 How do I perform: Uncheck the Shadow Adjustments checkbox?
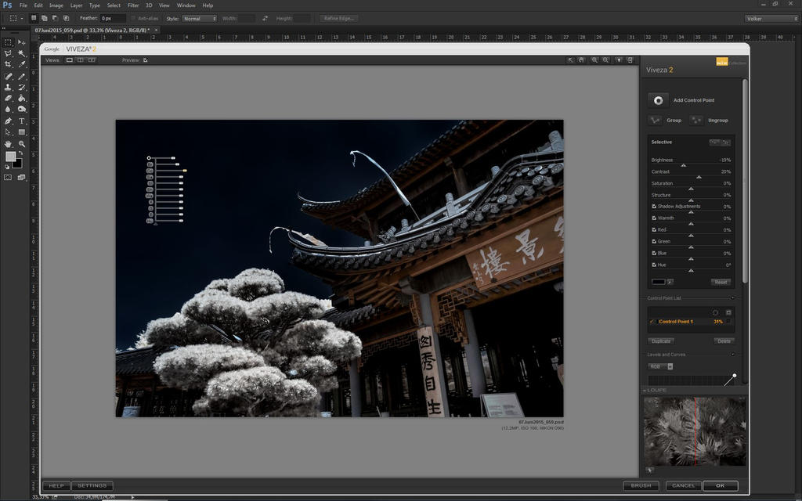tap(654, 207)
